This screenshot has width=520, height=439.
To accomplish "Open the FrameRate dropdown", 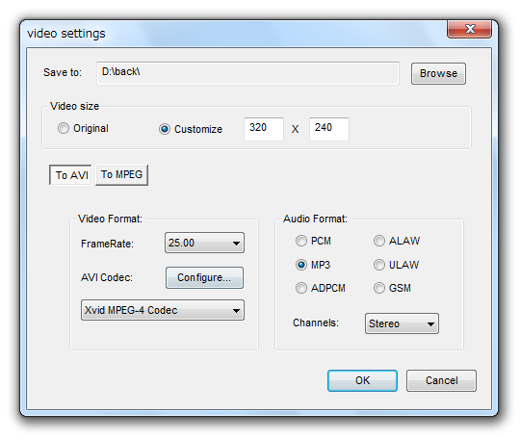I will 204,243.
